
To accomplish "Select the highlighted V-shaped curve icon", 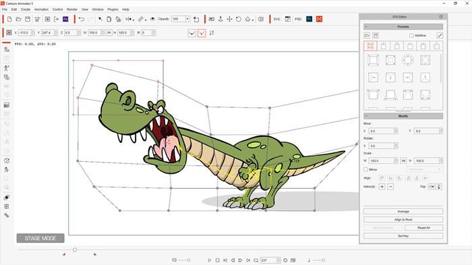I will click(x=202, y=33).
